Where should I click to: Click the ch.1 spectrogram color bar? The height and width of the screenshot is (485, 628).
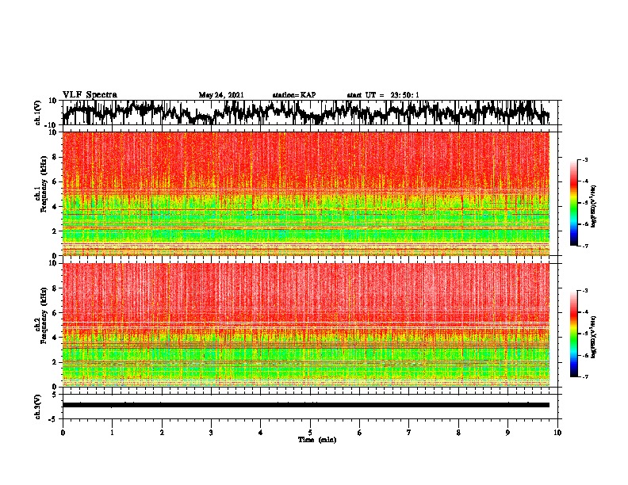573,203
